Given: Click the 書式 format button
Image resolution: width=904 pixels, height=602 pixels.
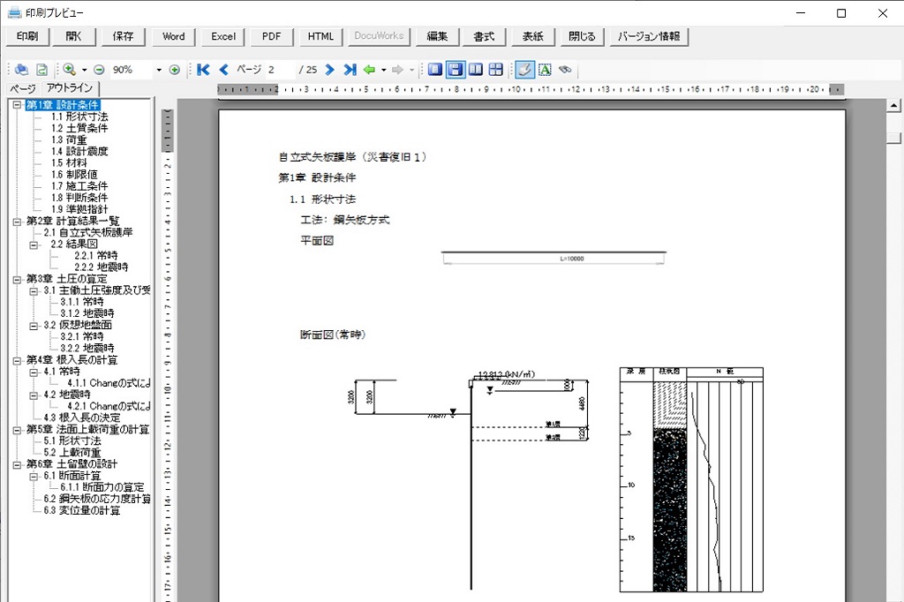Looking at the screenshot, I should [485, 36].
